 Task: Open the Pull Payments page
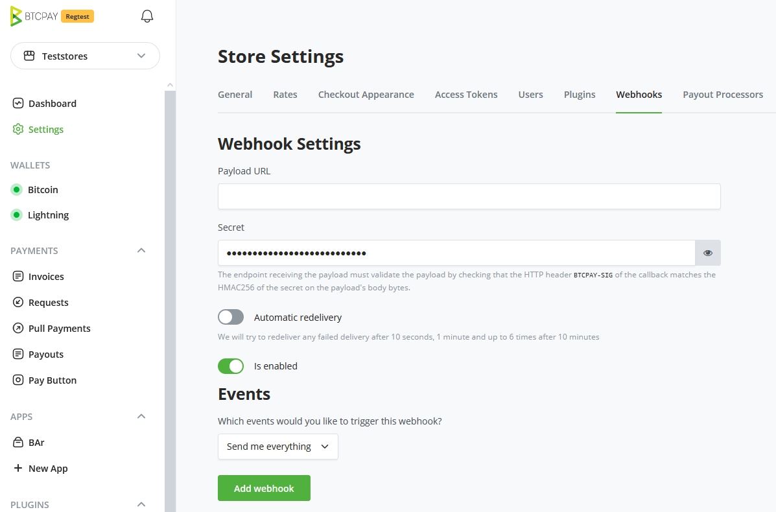58,328
